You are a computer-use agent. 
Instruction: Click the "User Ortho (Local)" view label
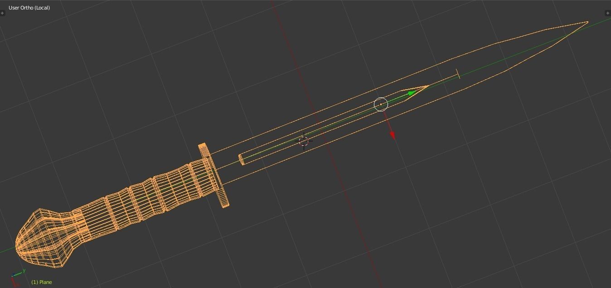[29, 8]
